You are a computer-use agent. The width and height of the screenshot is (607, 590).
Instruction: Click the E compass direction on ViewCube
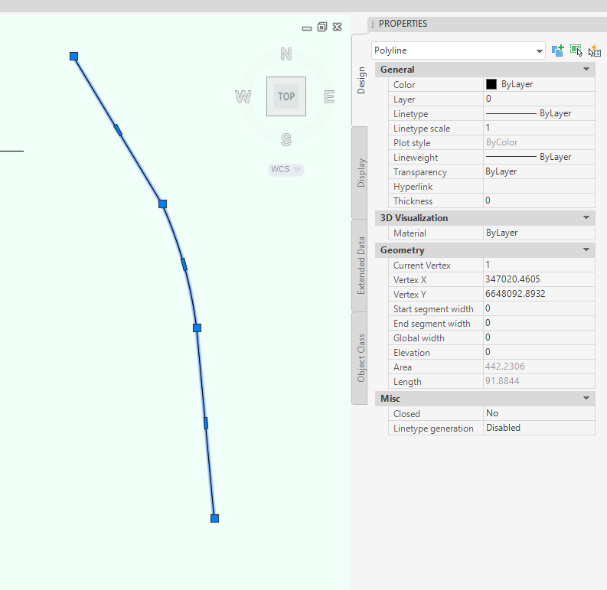coord(329,96)
